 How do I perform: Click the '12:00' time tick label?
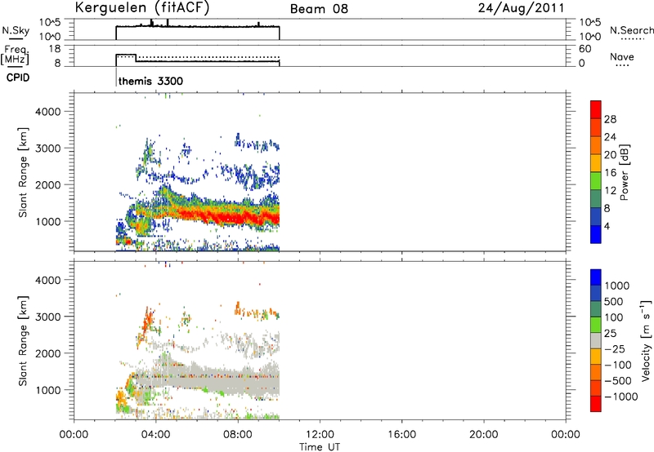coord(320,435)
